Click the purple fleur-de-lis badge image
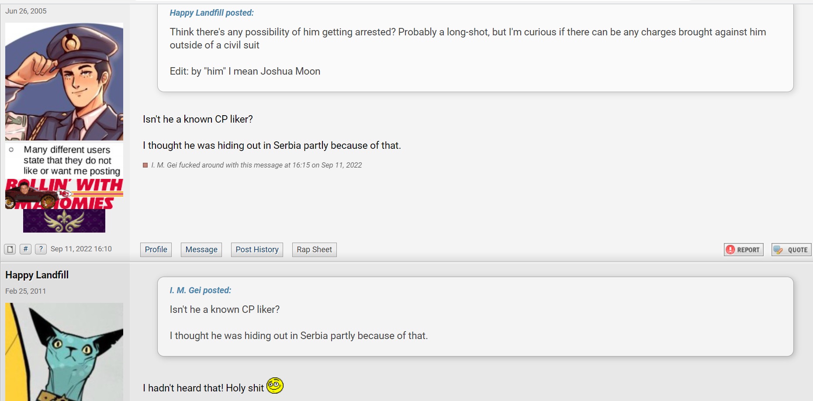813x401 pixels. pyautogui.click(x=64, y=221)
